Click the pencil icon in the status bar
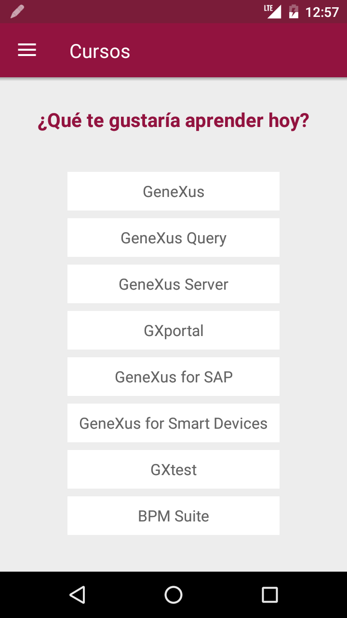The height and width of the screenshot is (618, 347). tap(17, 11)
